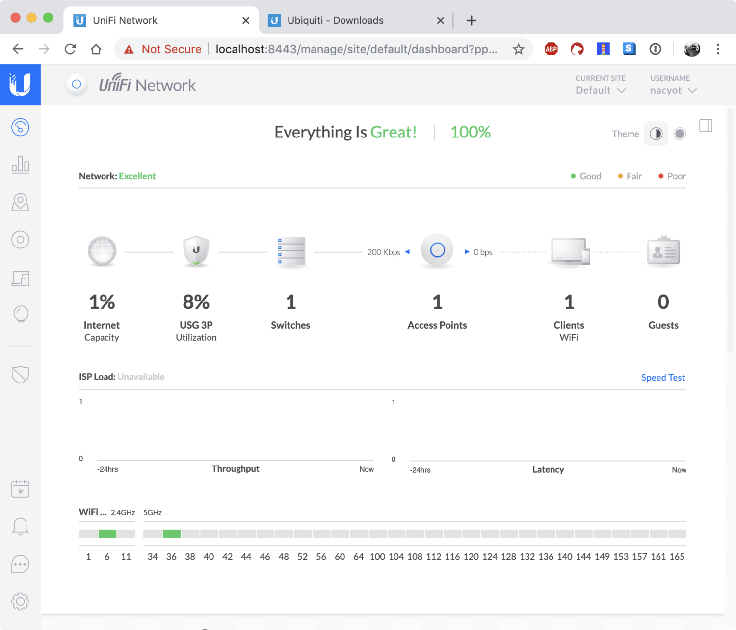
Task: Click the green 5GHz channel 36 bar
Action: [x=171, y=534]
